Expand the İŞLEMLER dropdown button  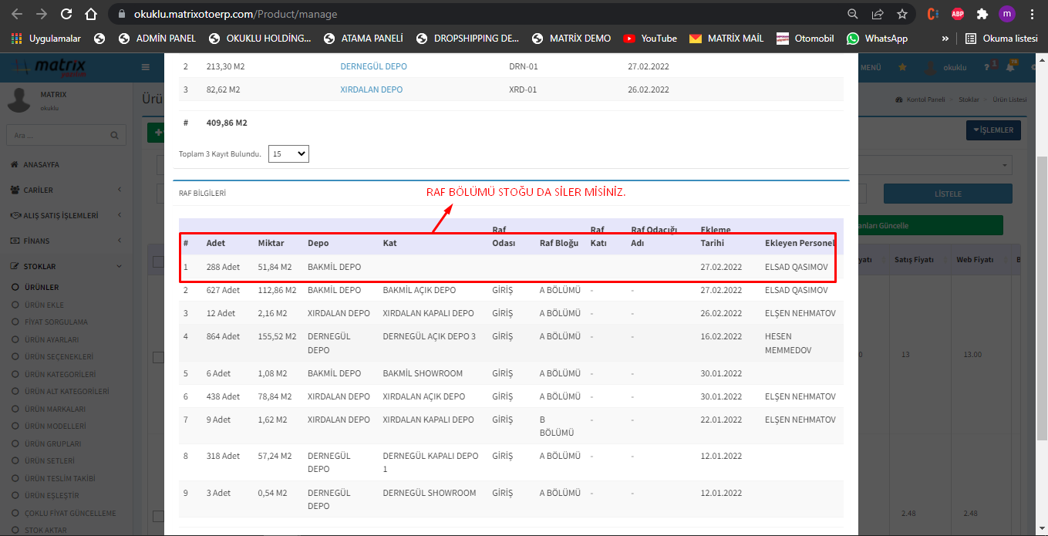[x=993, y=130]
